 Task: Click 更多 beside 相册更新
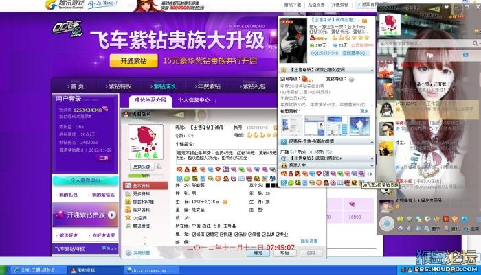click(364, 111)
